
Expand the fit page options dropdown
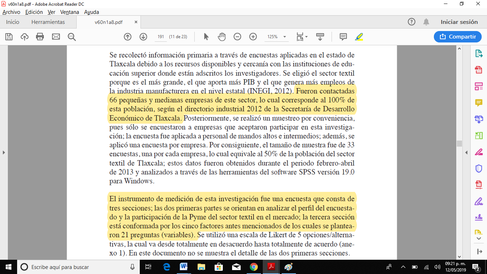tap(306, 37)
